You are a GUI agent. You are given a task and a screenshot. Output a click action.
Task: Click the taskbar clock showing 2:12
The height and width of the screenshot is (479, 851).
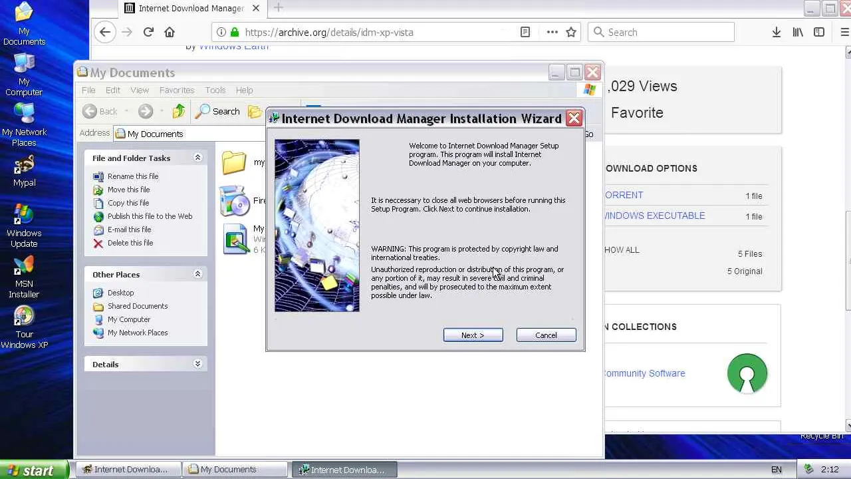(830, 470)
